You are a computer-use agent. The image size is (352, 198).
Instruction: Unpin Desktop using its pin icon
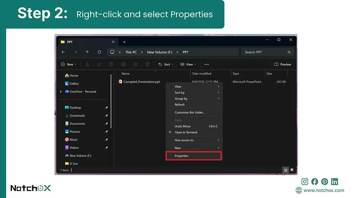[x=107, y=108]
